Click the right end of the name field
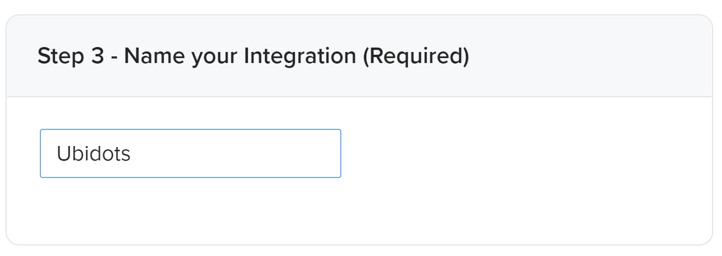The height and width of the screenshot is (256, 722). (332, 154)
